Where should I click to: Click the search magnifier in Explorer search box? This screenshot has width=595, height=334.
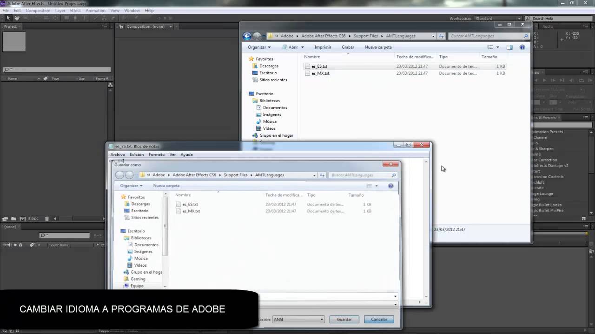pyautogui.click(x=526, y=36)
